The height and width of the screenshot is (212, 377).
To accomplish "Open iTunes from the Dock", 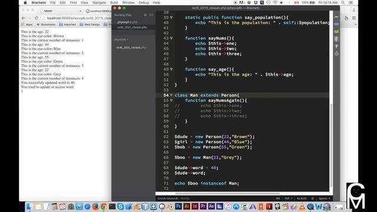I will tap(228, 207).
